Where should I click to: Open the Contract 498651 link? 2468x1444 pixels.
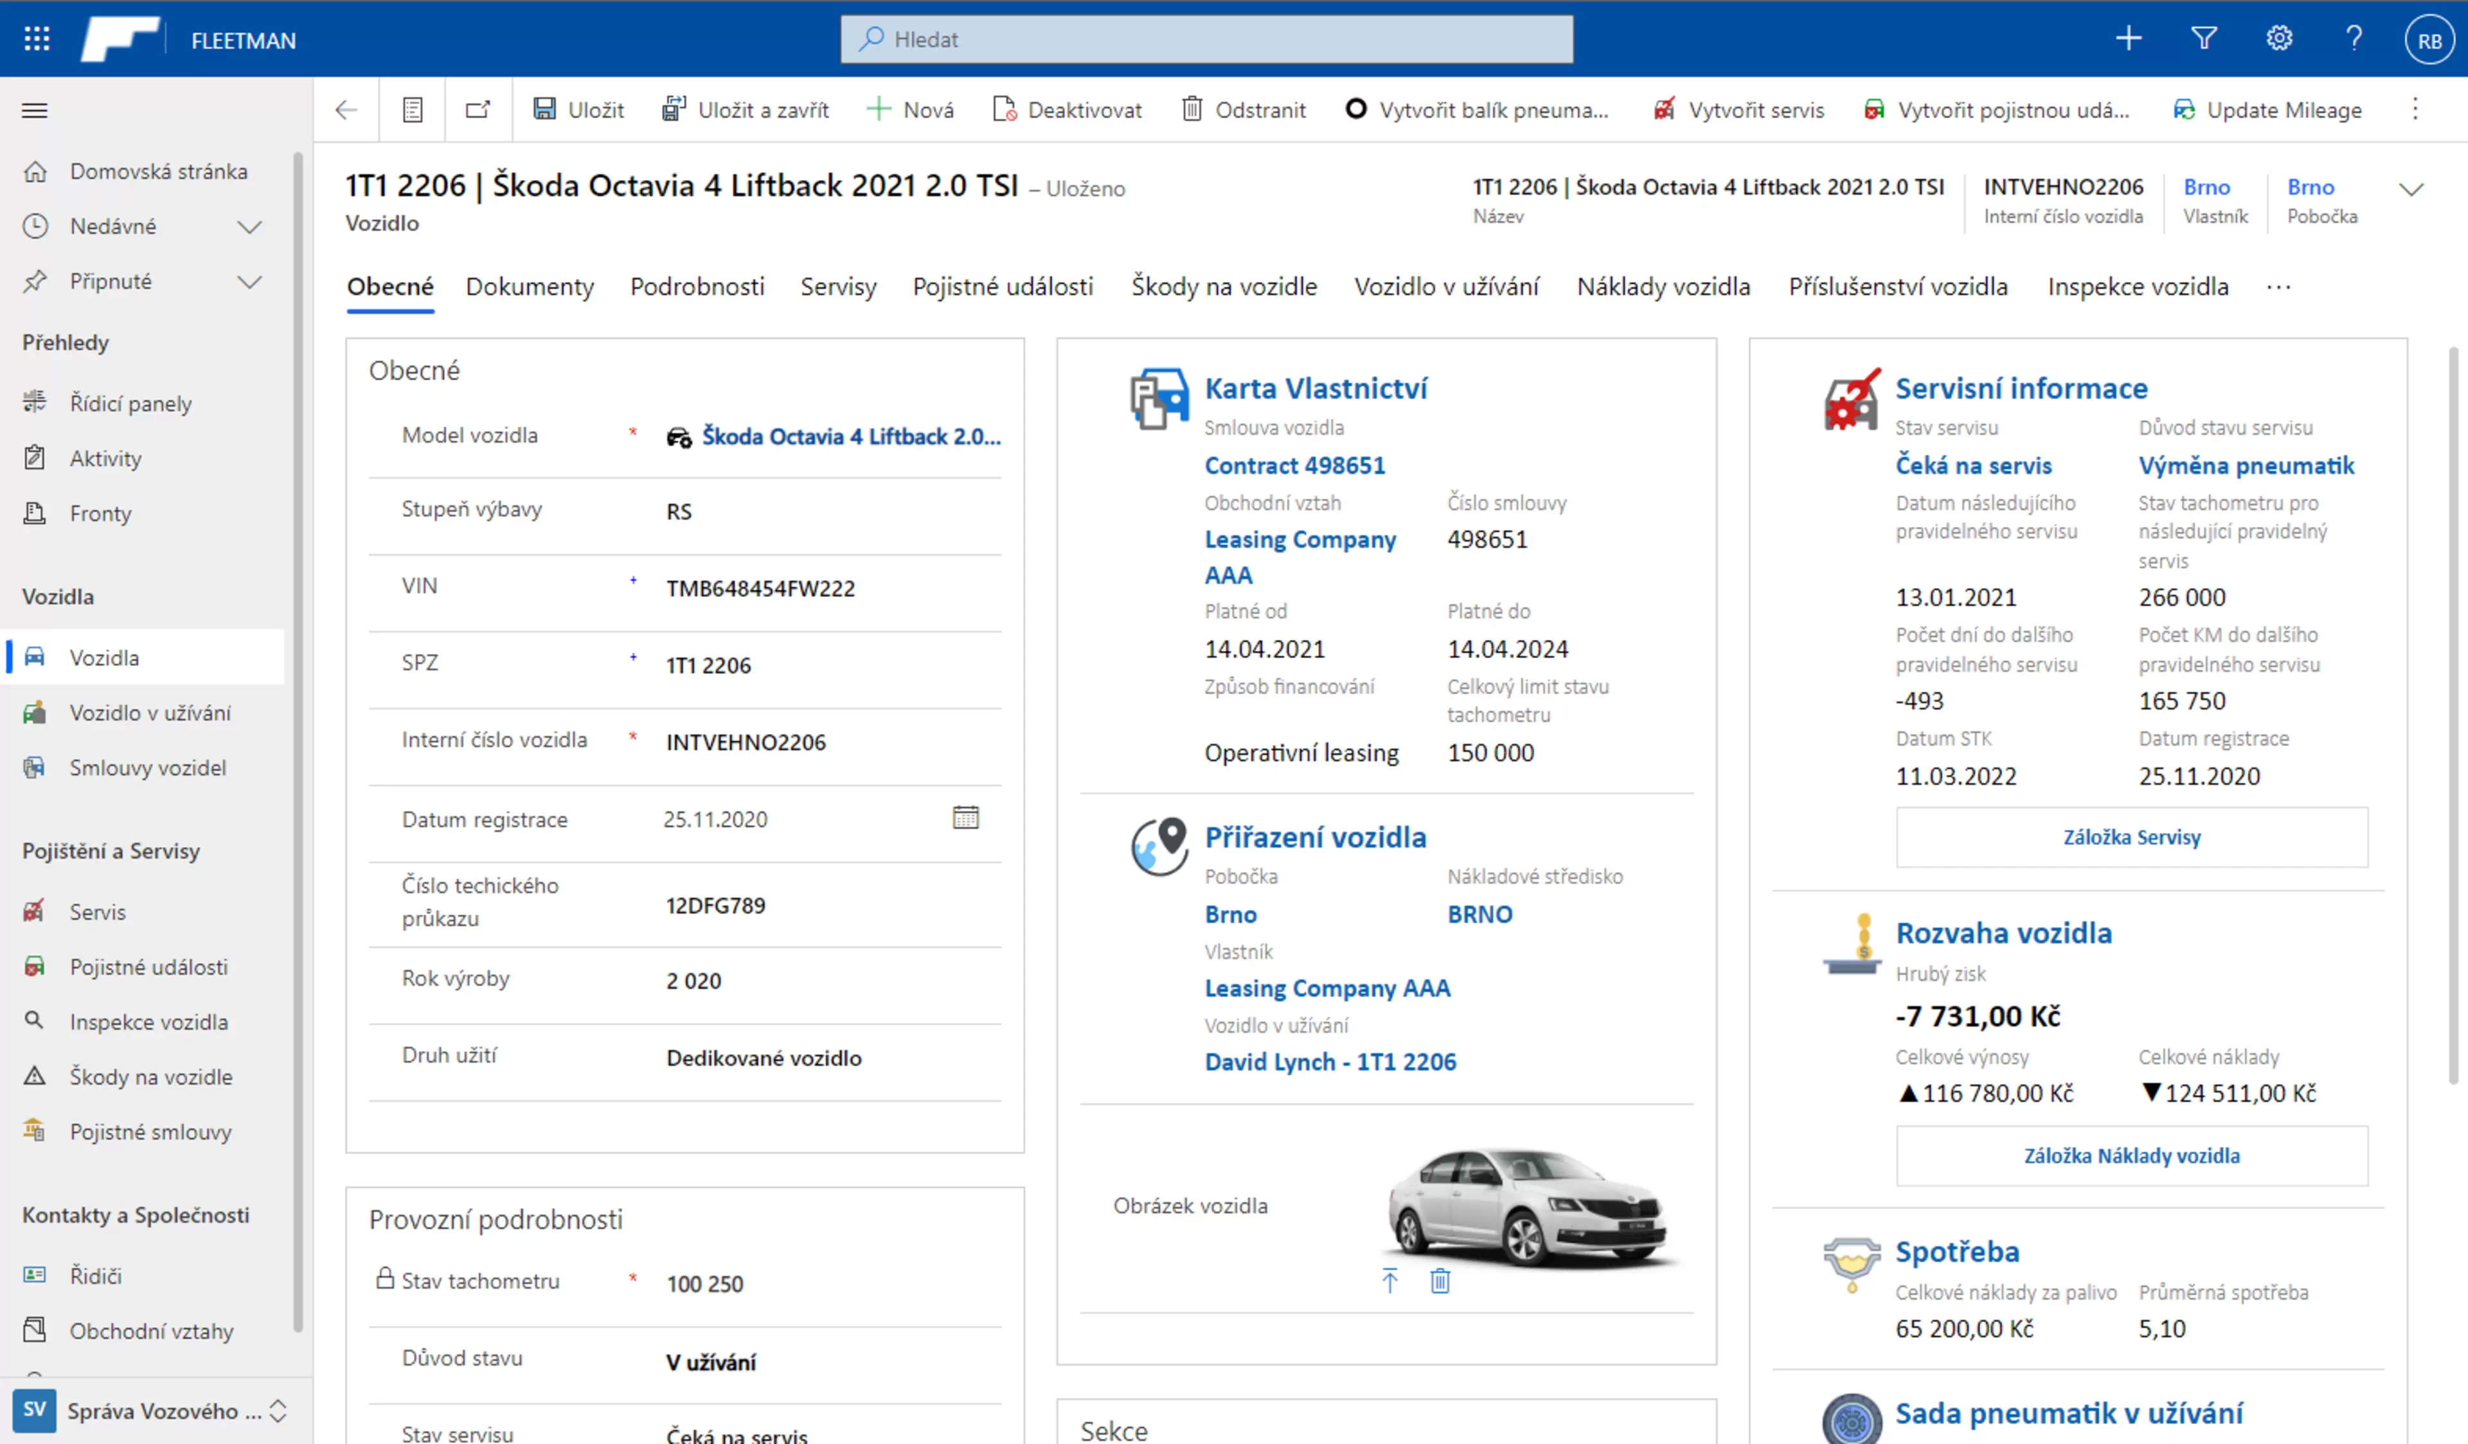[x=1294, y=465]
